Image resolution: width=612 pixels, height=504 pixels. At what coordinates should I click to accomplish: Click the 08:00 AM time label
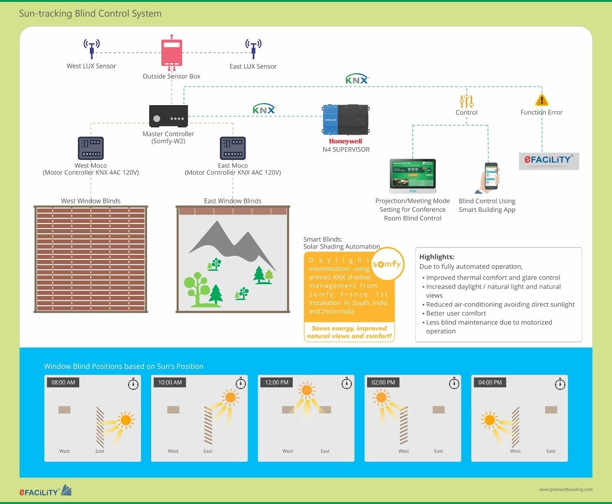tap(63, 383)
